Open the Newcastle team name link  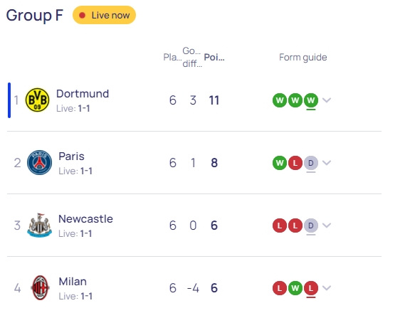pos(85,219)
